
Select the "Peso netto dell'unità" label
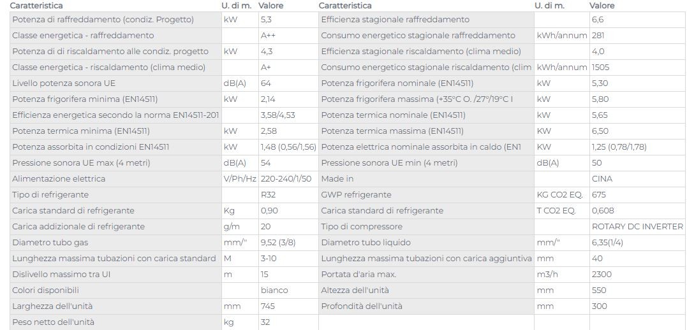coord(53,322)
